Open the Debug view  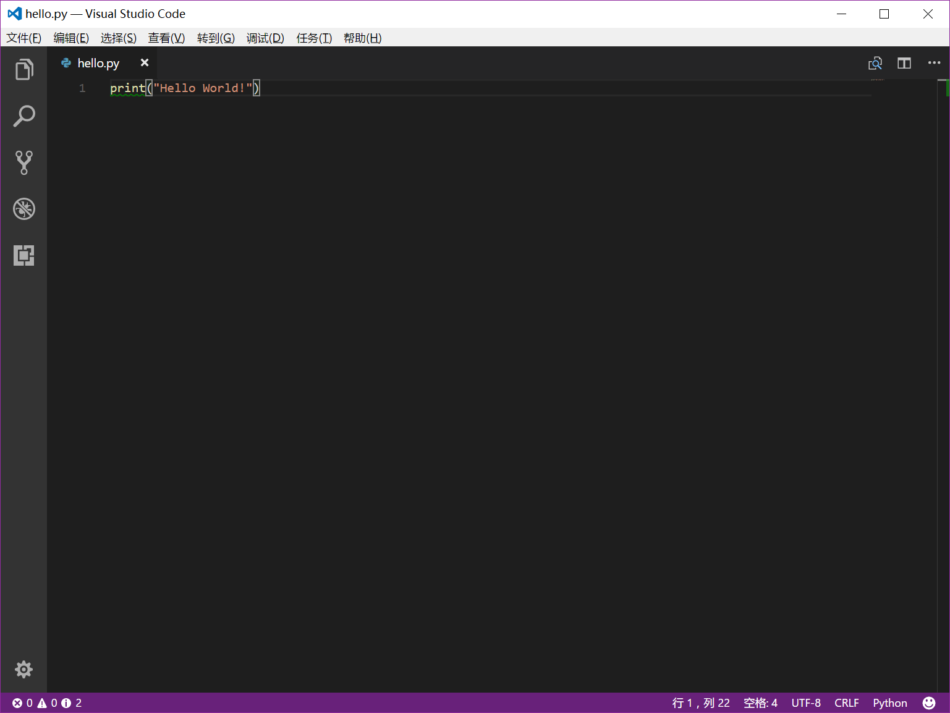click(x=24, y=209)
